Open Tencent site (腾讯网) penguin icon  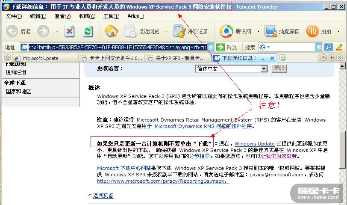click(226, 31)
